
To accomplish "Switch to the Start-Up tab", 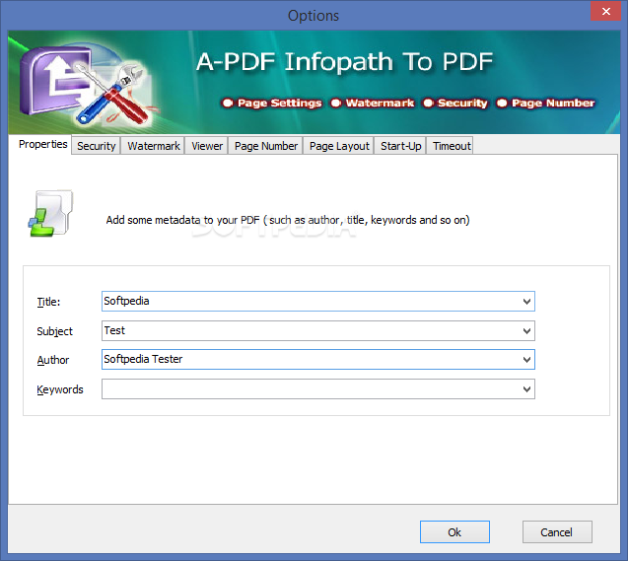I will click(x=401, y=146).
